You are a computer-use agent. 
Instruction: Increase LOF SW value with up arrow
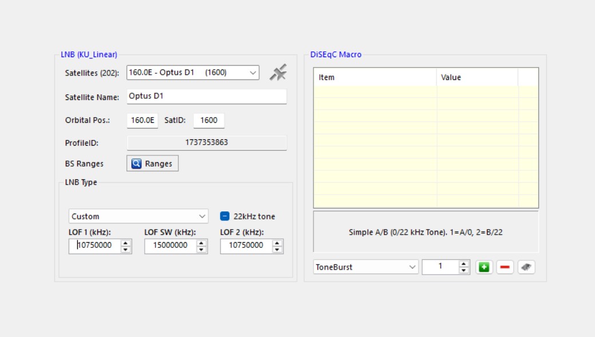click(201, 242)
